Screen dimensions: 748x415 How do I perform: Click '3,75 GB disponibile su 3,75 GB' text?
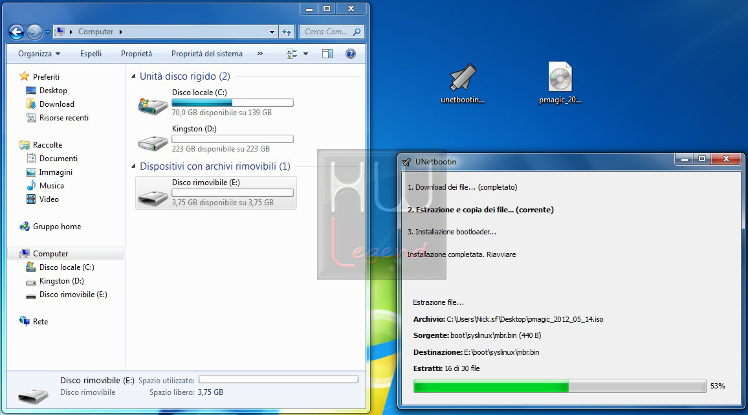(x=223, y=203)
